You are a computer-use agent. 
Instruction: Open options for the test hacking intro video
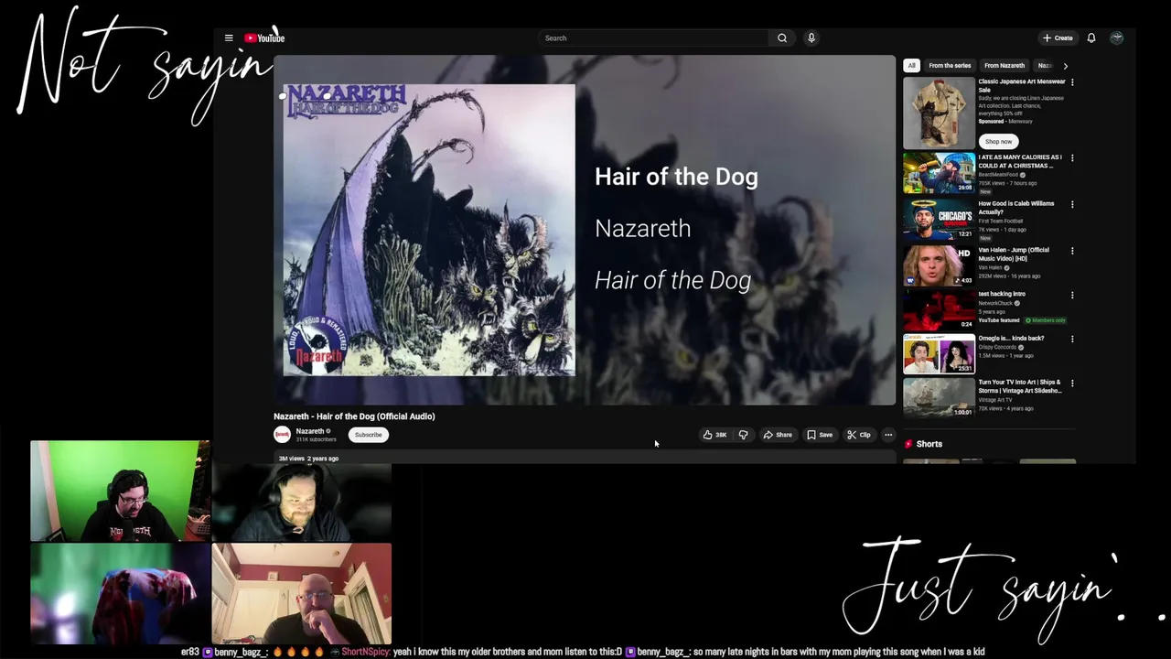(x=1072, y=295)
